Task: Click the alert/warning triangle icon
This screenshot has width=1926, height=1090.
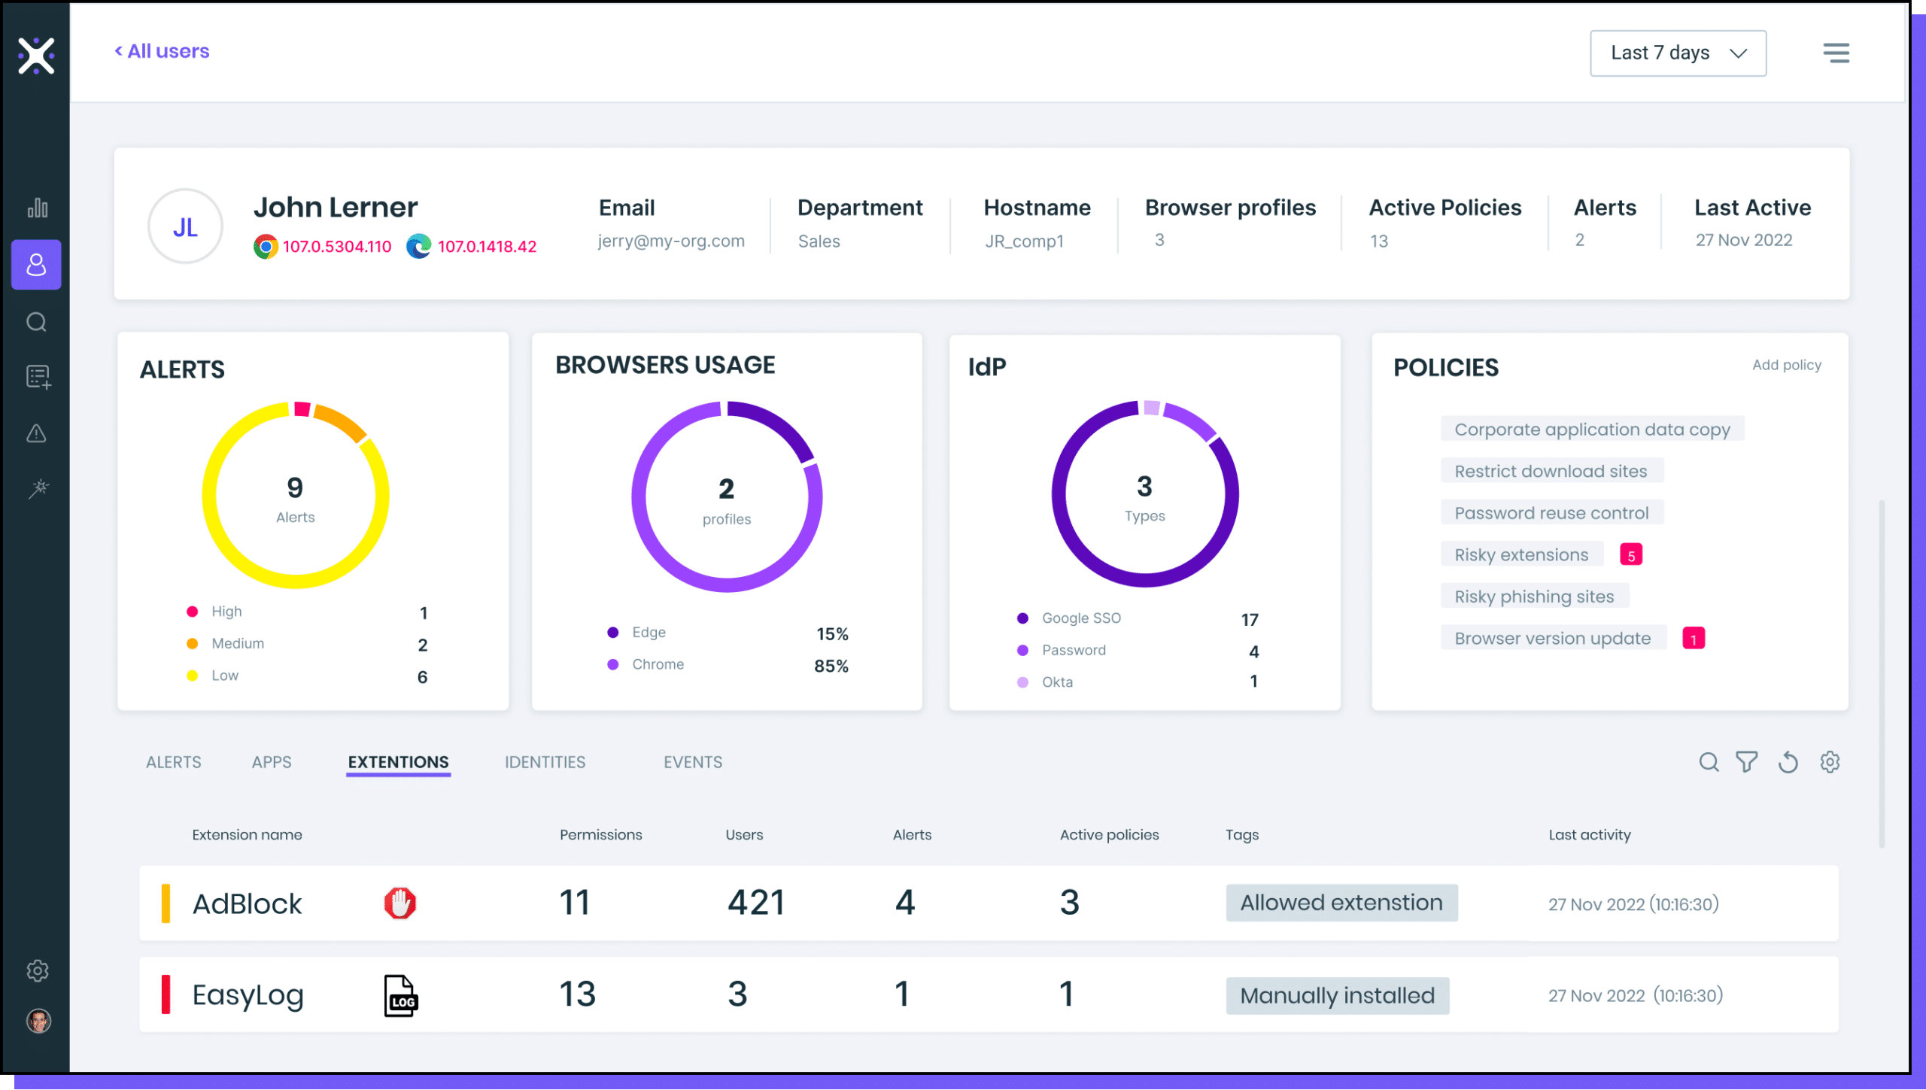Action: click(x=35, y=433)
